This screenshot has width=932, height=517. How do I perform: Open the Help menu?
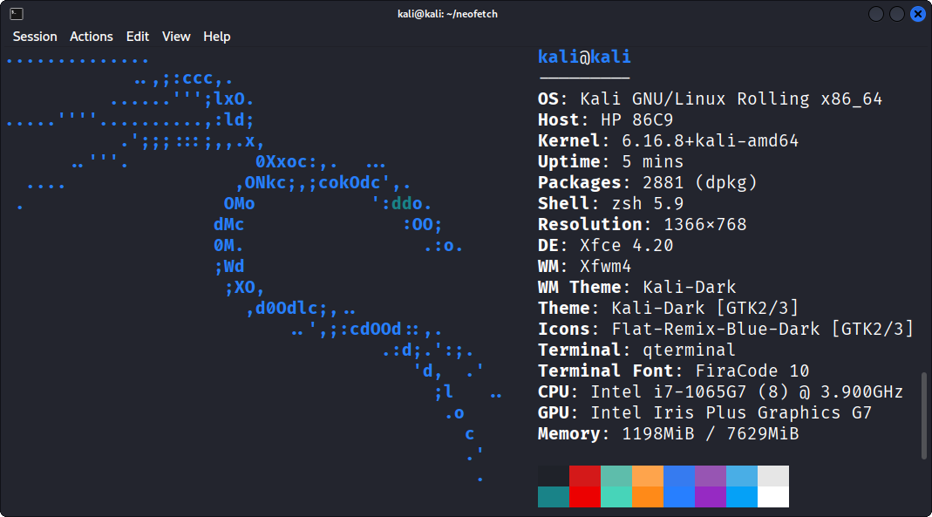(217, 37)
